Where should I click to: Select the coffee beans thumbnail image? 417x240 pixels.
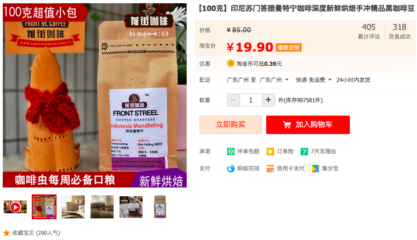102,207
